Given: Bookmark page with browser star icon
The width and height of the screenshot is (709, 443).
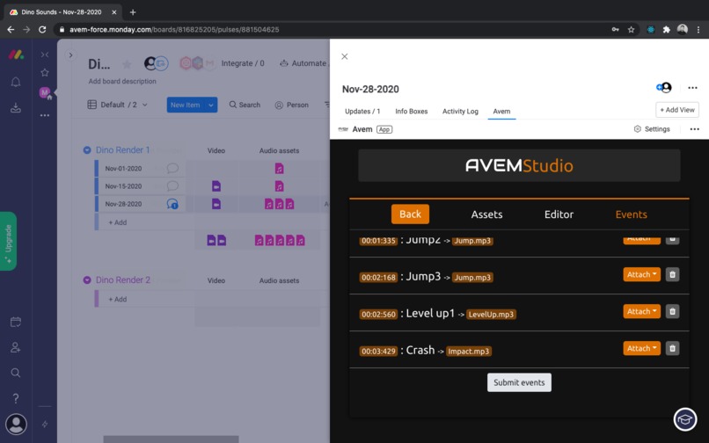Looking at the screenshot, I should click(x=632, y=29).
